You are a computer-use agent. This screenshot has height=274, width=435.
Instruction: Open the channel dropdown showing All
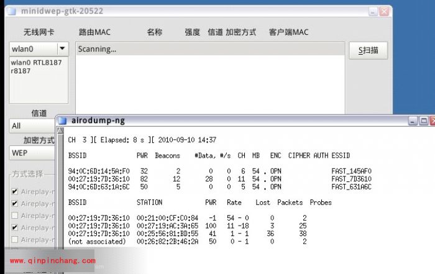click(x=32, y=126)
